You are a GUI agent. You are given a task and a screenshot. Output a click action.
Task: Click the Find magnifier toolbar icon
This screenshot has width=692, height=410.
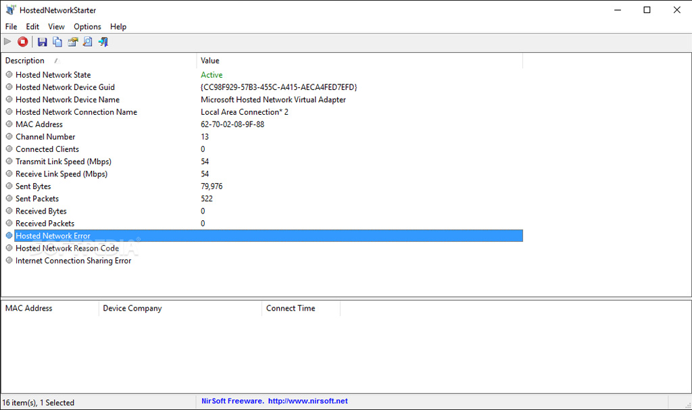click(87, 42)
